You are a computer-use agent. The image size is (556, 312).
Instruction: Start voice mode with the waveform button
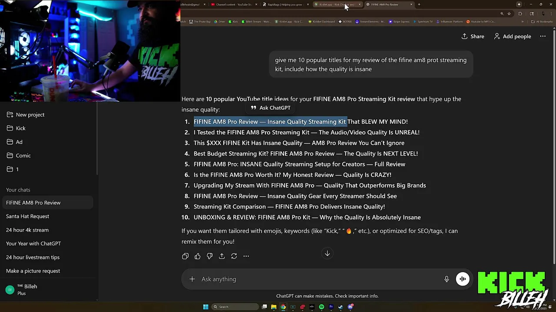463,279
